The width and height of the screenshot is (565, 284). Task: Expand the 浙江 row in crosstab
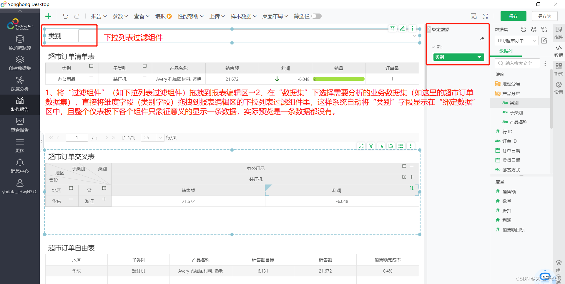tap(104, 199)
